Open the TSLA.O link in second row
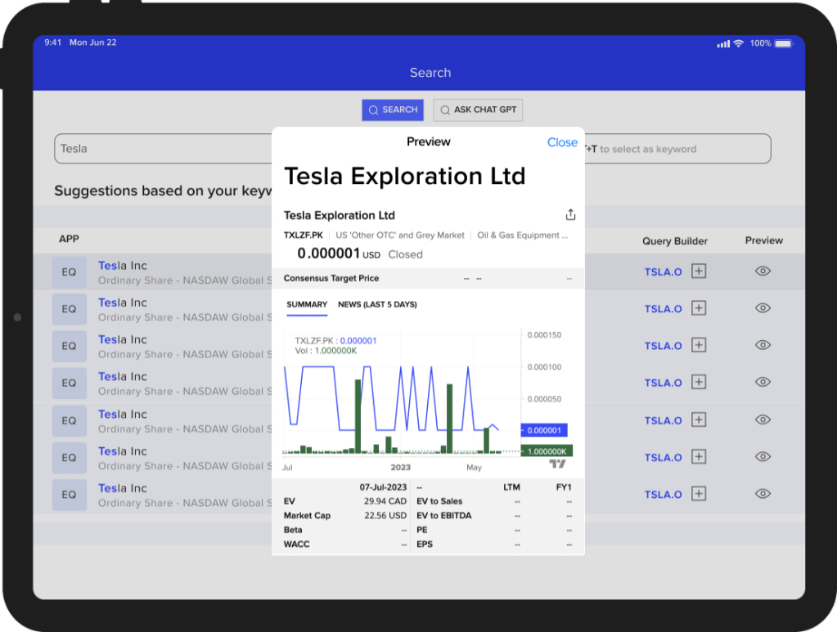Viewport: 837px width, 632px height. coord(663,309)
